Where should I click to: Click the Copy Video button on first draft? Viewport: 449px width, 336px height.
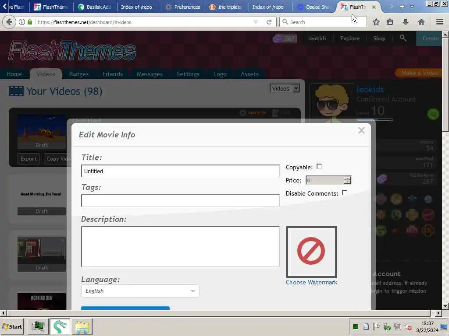click(57, 158)
